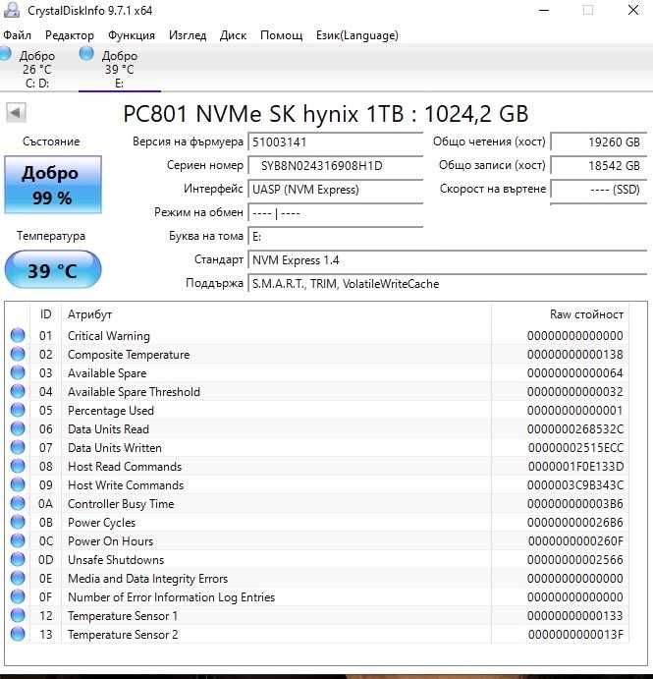Open the Файл menu
Viewport: 653px width, 679px height.
[x=17, y=35]
